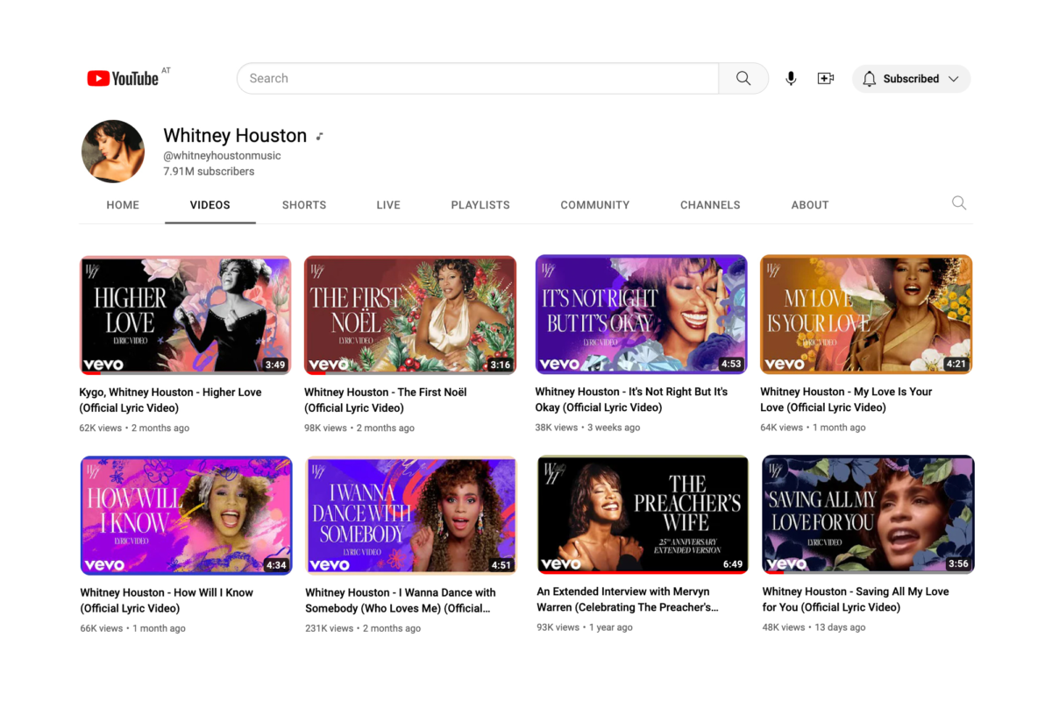Click the 7.91M subscribers text
1052x701 pixels.
coord(209,172)
